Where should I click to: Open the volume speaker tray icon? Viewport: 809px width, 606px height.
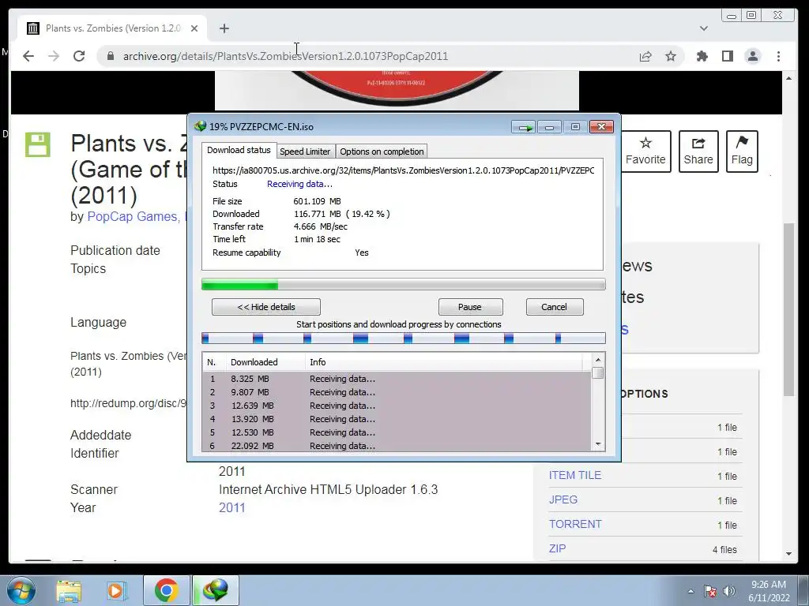point(729,591)
